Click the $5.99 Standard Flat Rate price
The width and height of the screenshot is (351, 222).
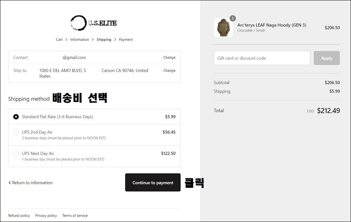click(x=170, y=117)
